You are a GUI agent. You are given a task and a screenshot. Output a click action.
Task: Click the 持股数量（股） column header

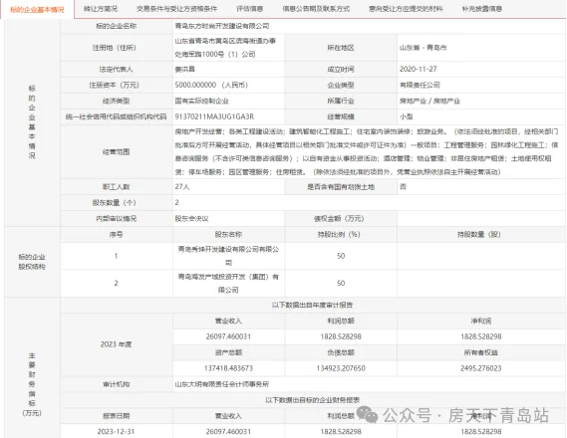click(x=481, y=234)
